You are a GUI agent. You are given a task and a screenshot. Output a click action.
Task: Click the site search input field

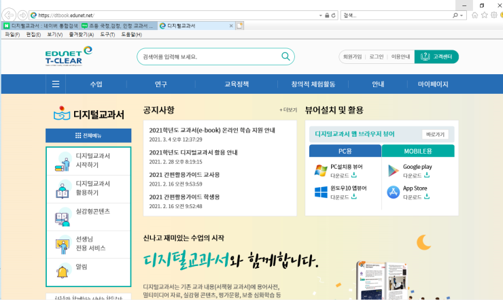click(x=210, y=56)
